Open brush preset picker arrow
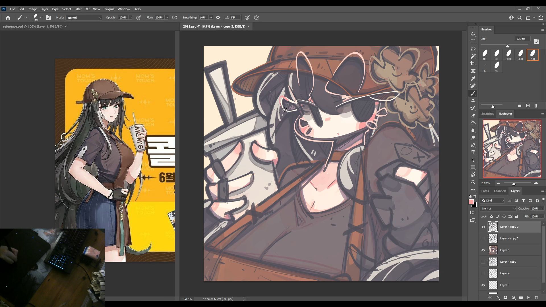 pyautogui.click(x=41, y=18)
